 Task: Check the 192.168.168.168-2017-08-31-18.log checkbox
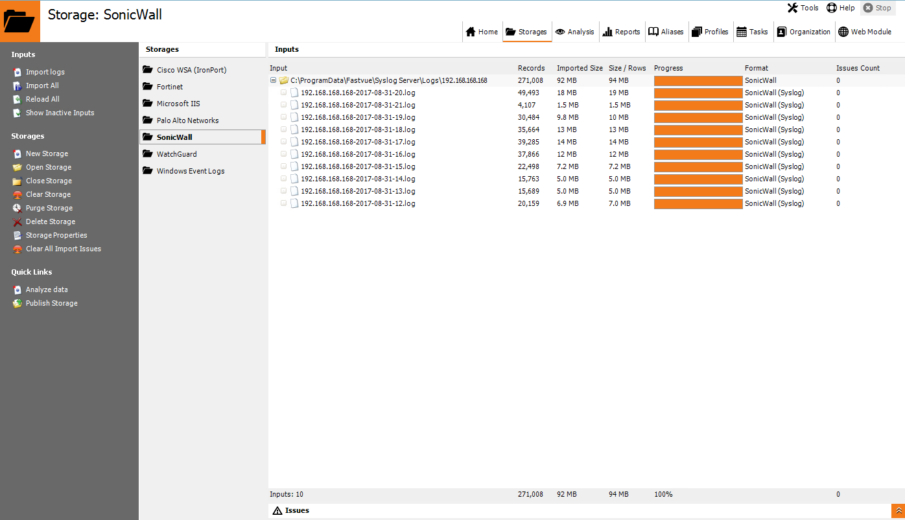284,130
